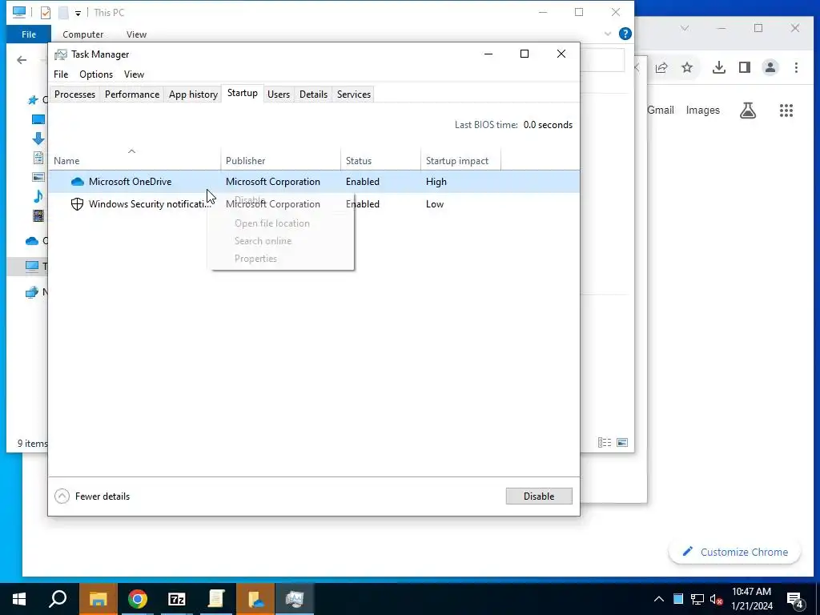Click File tab in This PC window
820x615 pixels.
click(x=29, y=34)
